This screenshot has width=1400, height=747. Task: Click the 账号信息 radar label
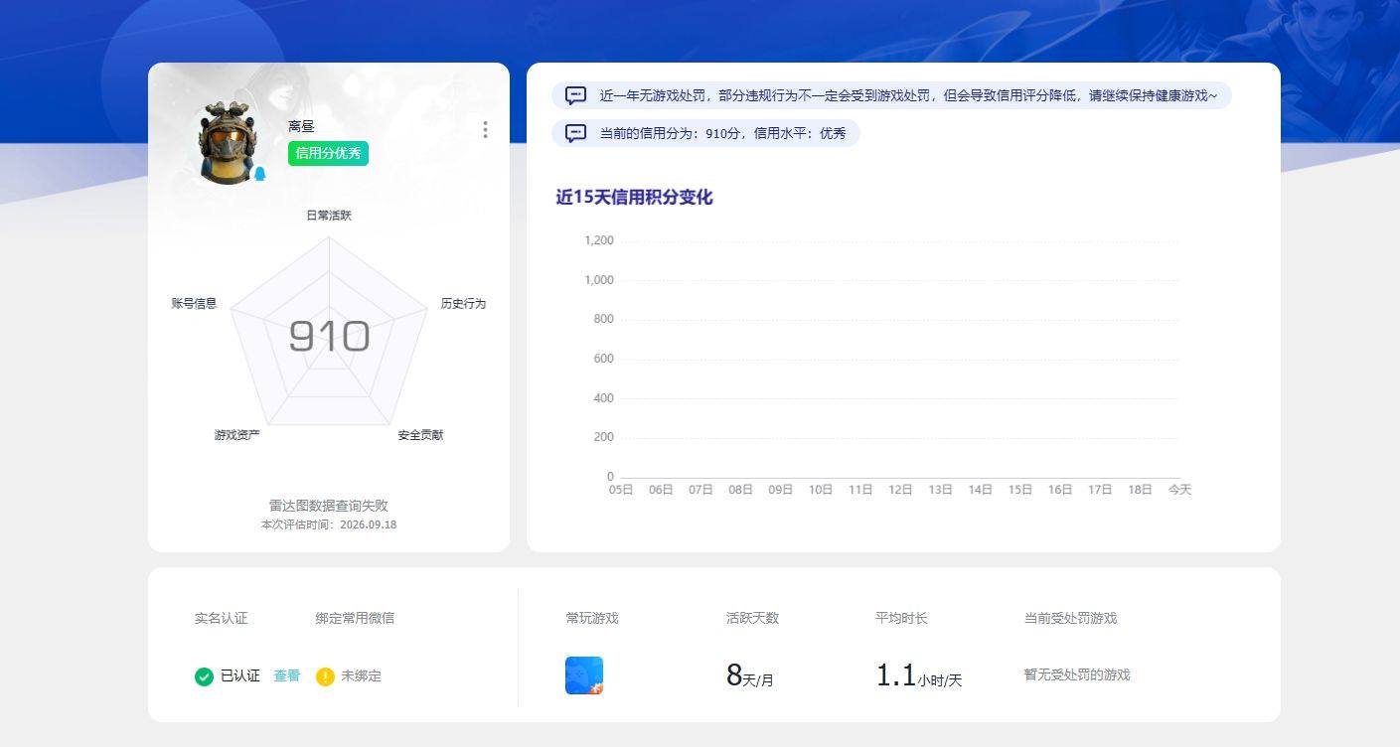194,303
